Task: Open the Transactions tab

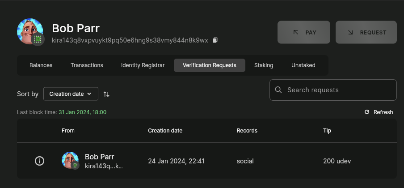Action: click(x=87, y=65)
